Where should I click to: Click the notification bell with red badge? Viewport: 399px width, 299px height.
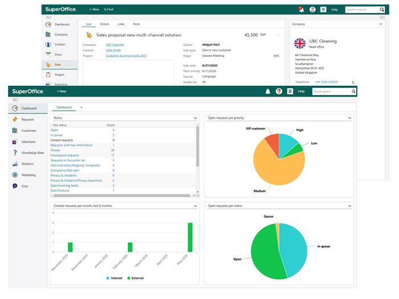point(300,10)
